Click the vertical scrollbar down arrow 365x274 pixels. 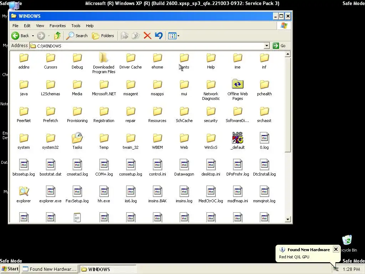point(288,219)
